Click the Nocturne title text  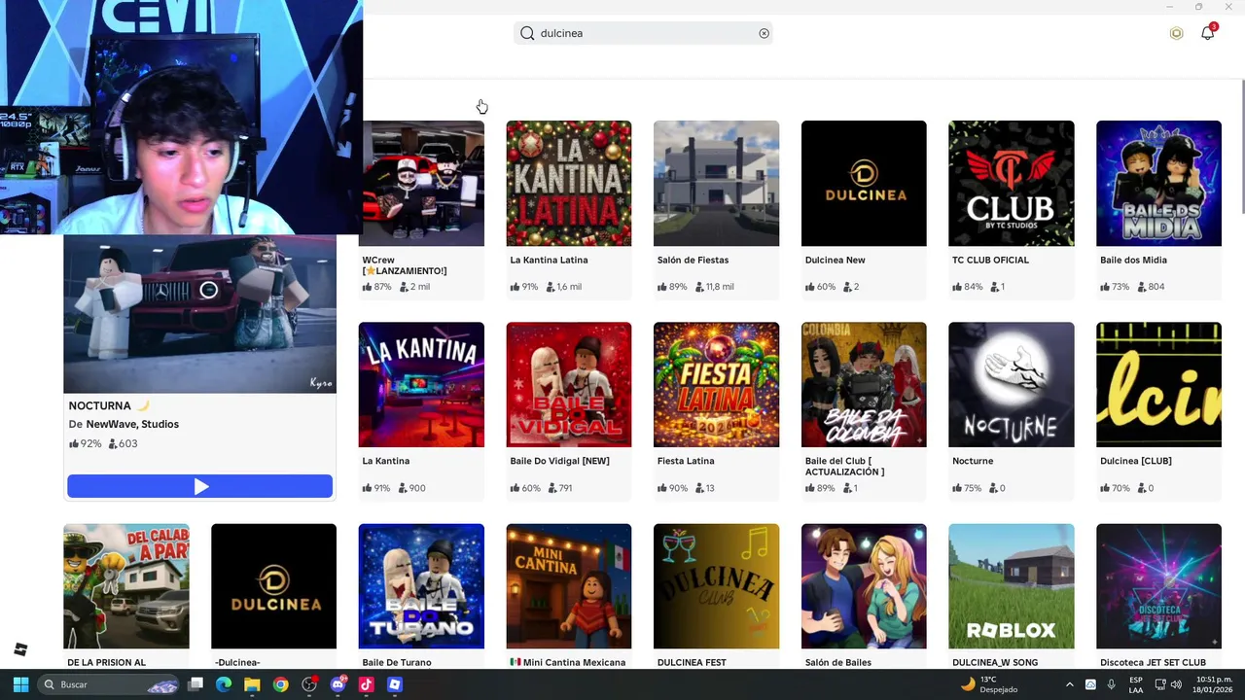973,461
